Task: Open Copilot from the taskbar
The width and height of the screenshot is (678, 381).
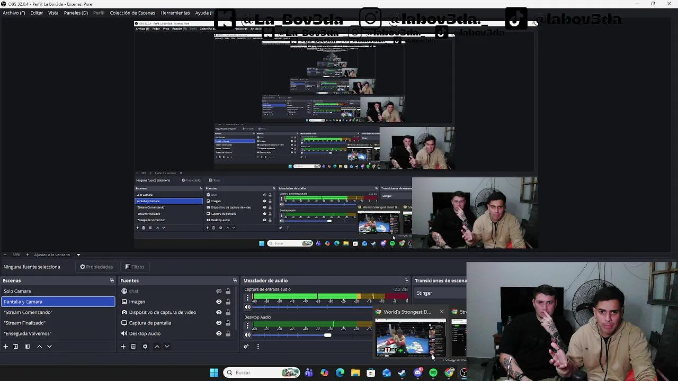Action: (x=324, y=373)
